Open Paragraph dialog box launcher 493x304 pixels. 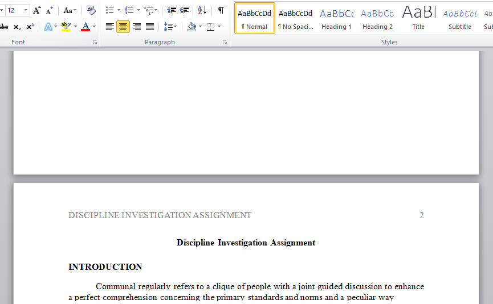225,43
